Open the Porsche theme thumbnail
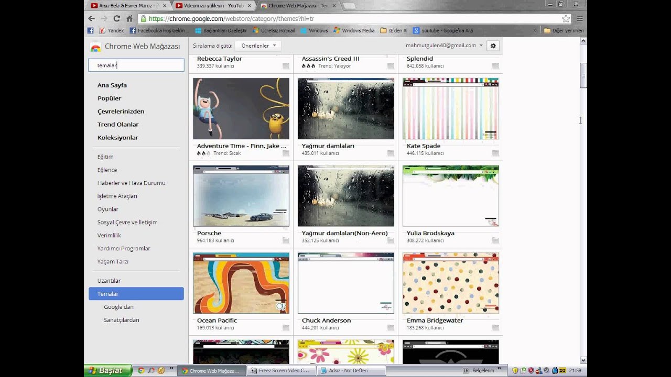The height and width of the screenshot is (377, 671). [241, 196]
